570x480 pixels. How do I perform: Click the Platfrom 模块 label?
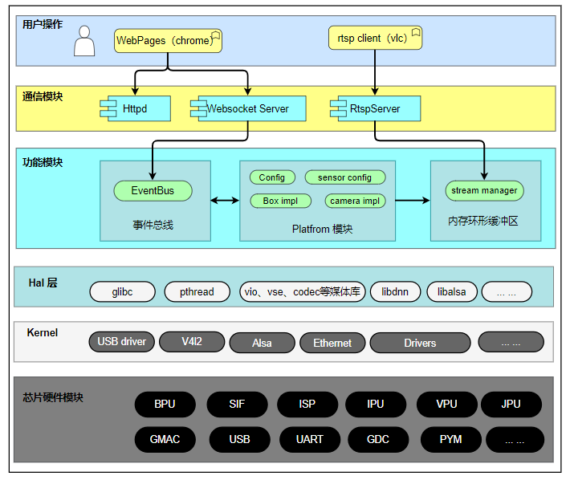[323, 229]
